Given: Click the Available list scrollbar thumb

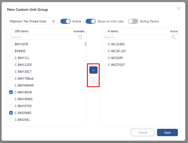Looking at the screenshot, I should [86, 44].
